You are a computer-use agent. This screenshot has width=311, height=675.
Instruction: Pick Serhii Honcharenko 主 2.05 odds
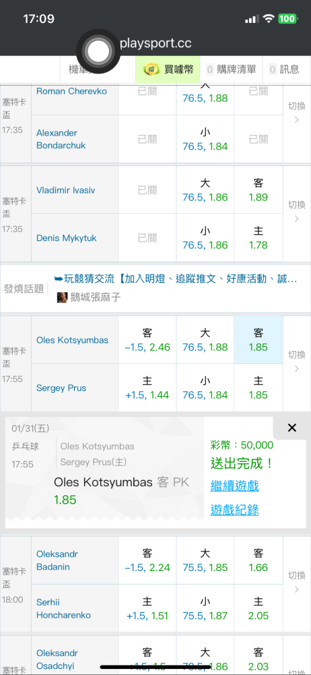(258, 608)
